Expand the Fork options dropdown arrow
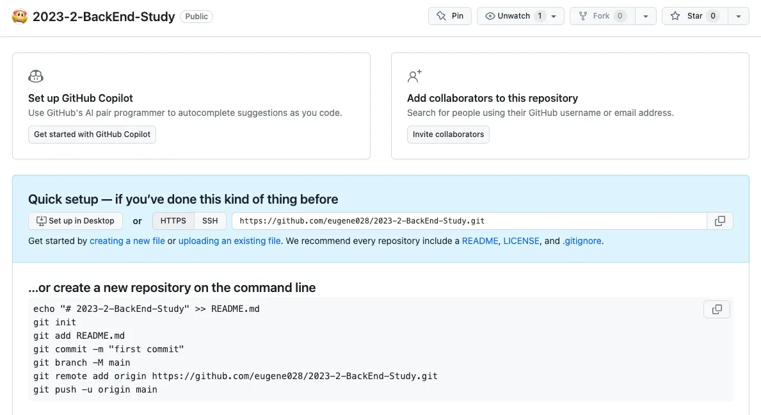The height and width of the screenshot is (415, 761). [646, 16]
